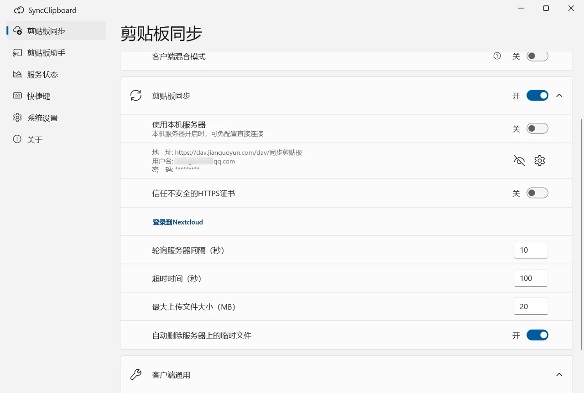Open the 关于 page
584x393 pixels.
[x=56, y=139]
